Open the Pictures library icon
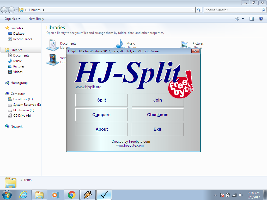This screenshot has width=267, height=200. point(185,45)
